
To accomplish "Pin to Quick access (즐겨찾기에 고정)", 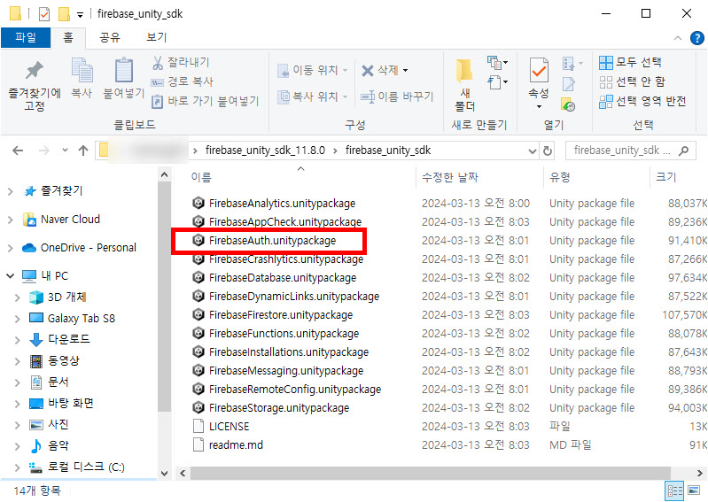I will point(35,85).
